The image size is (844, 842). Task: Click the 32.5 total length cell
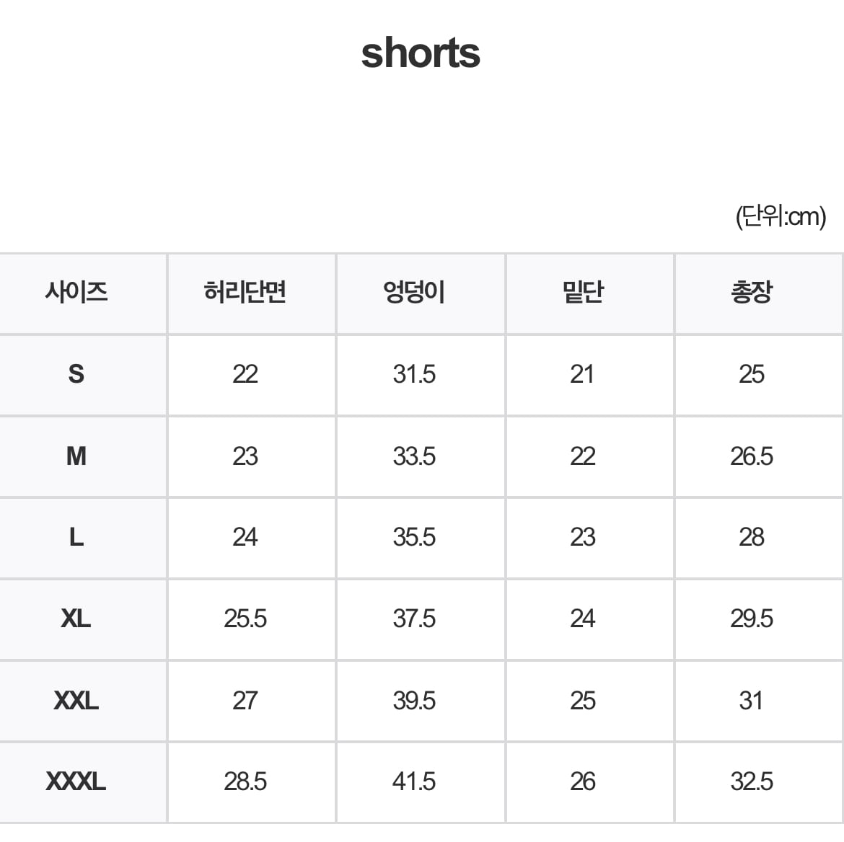tap(752, 781)
